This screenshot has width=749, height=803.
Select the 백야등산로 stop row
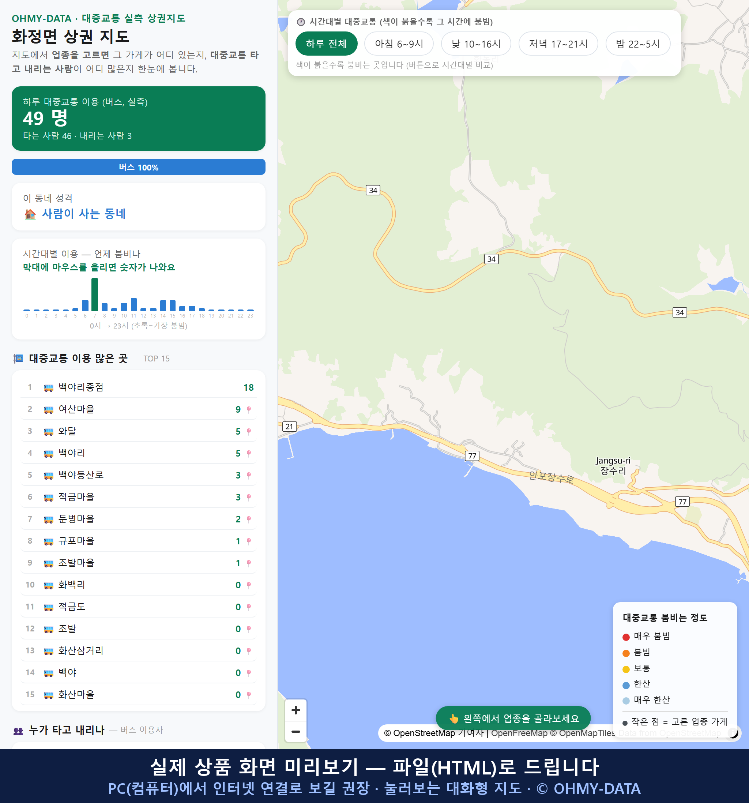(139, 476)
